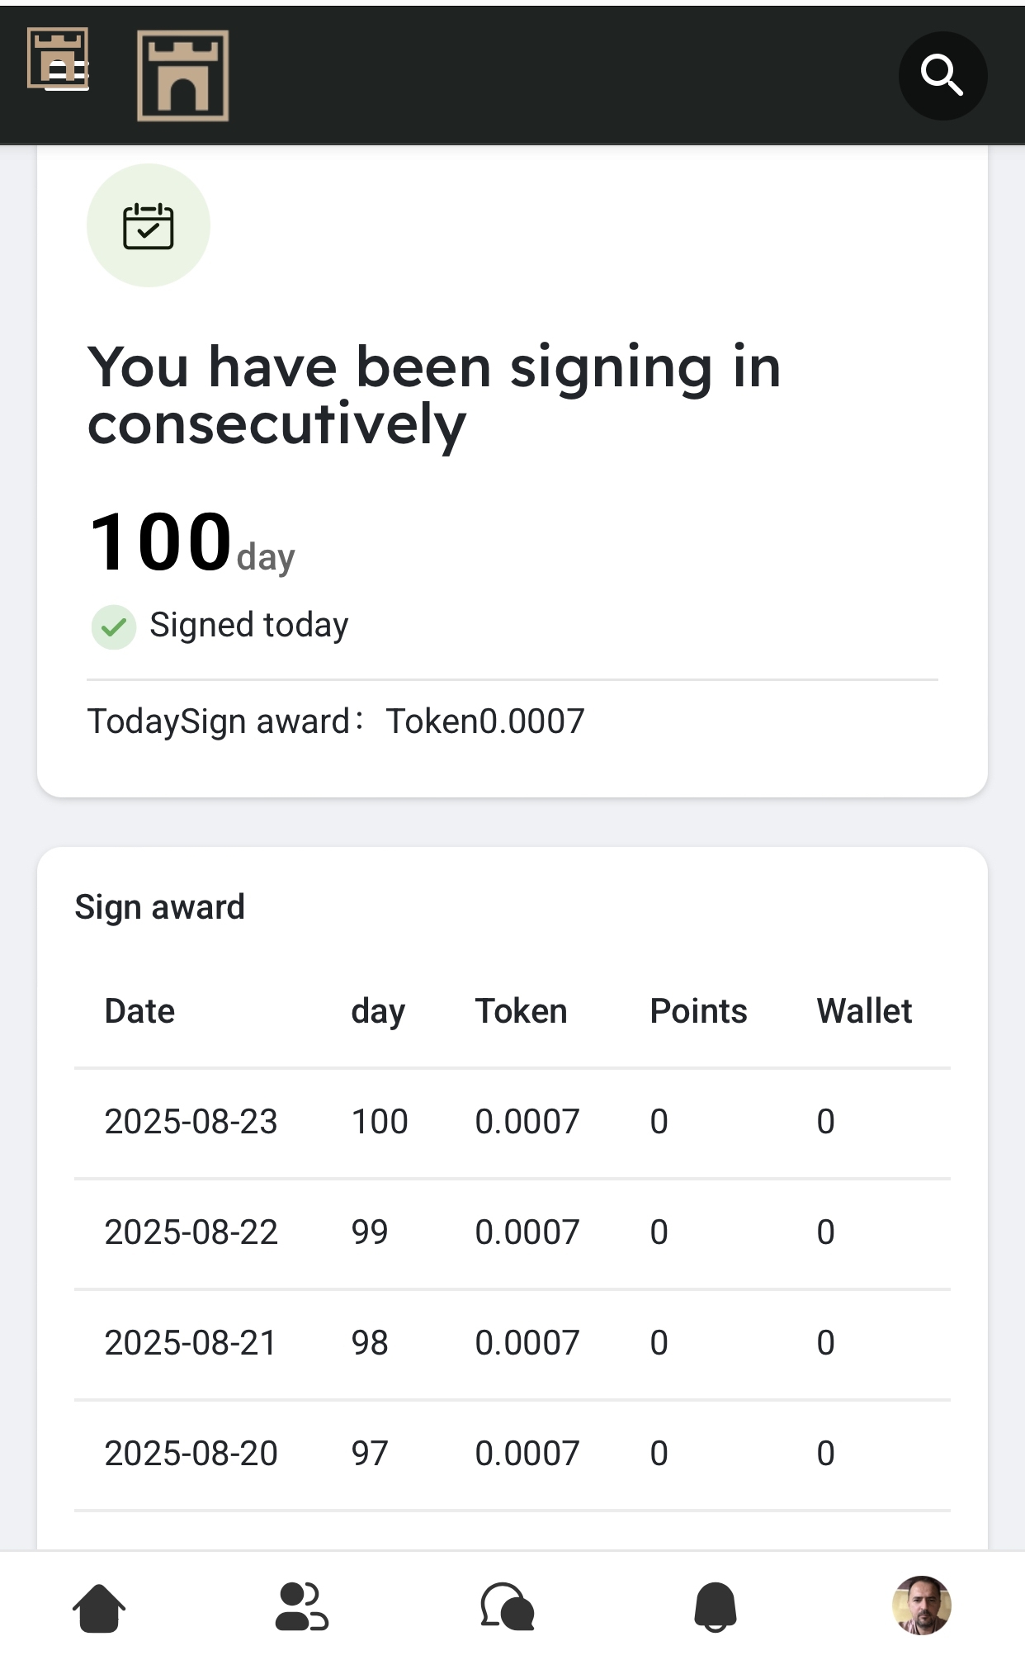
Task: Open the Notifications bell icon
Action: [x=715, y=1606]
